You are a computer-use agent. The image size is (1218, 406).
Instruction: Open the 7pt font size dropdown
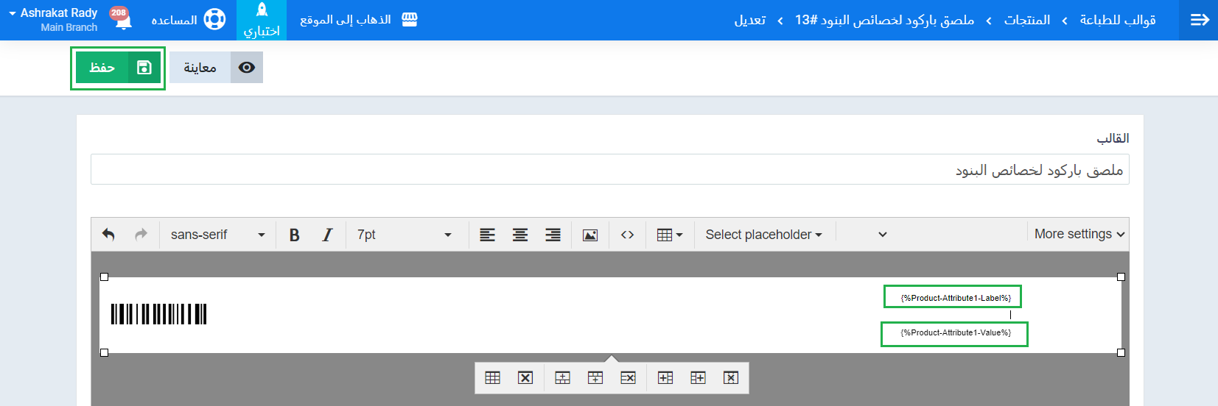[404, 235]
